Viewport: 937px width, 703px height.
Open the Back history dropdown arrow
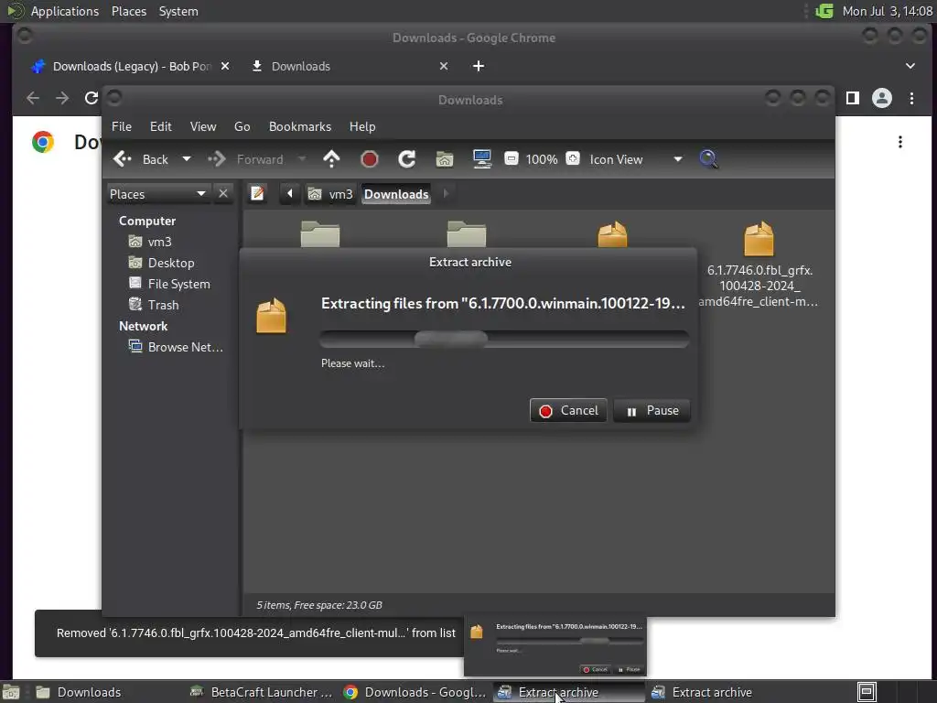point(187,159)
